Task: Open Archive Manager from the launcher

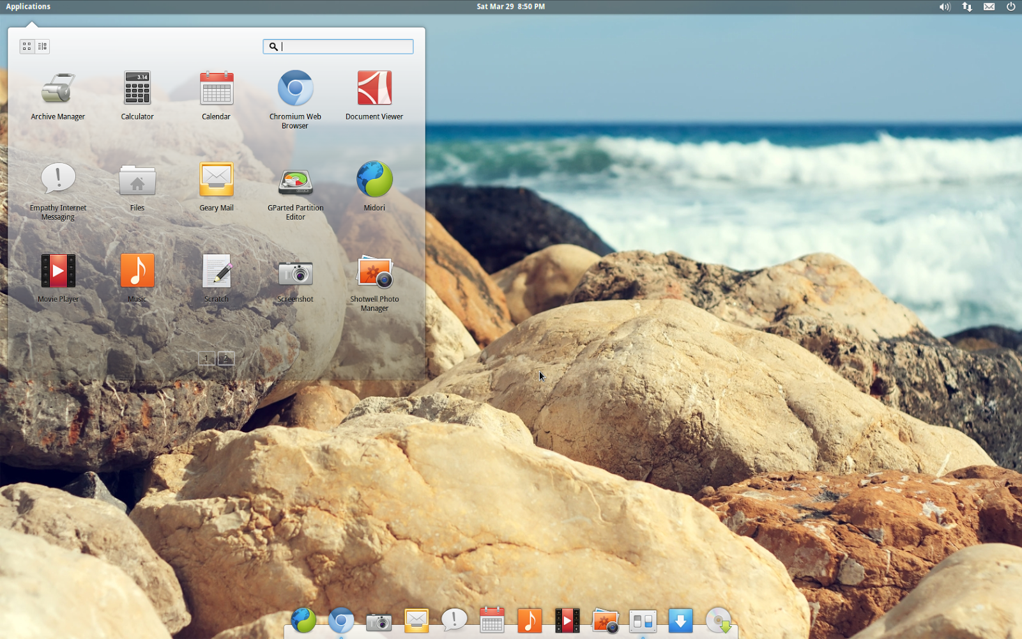Action: click(x=58, y=95)
